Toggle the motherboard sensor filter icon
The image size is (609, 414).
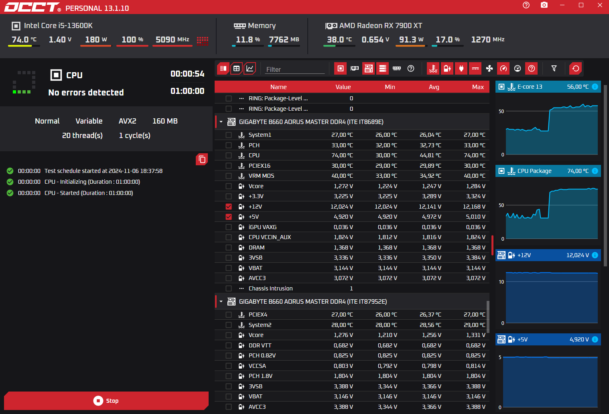point(369,69)
